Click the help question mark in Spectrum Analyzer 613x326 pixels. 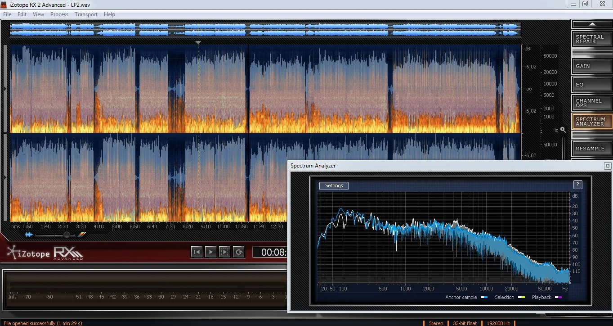click(578, 185)
